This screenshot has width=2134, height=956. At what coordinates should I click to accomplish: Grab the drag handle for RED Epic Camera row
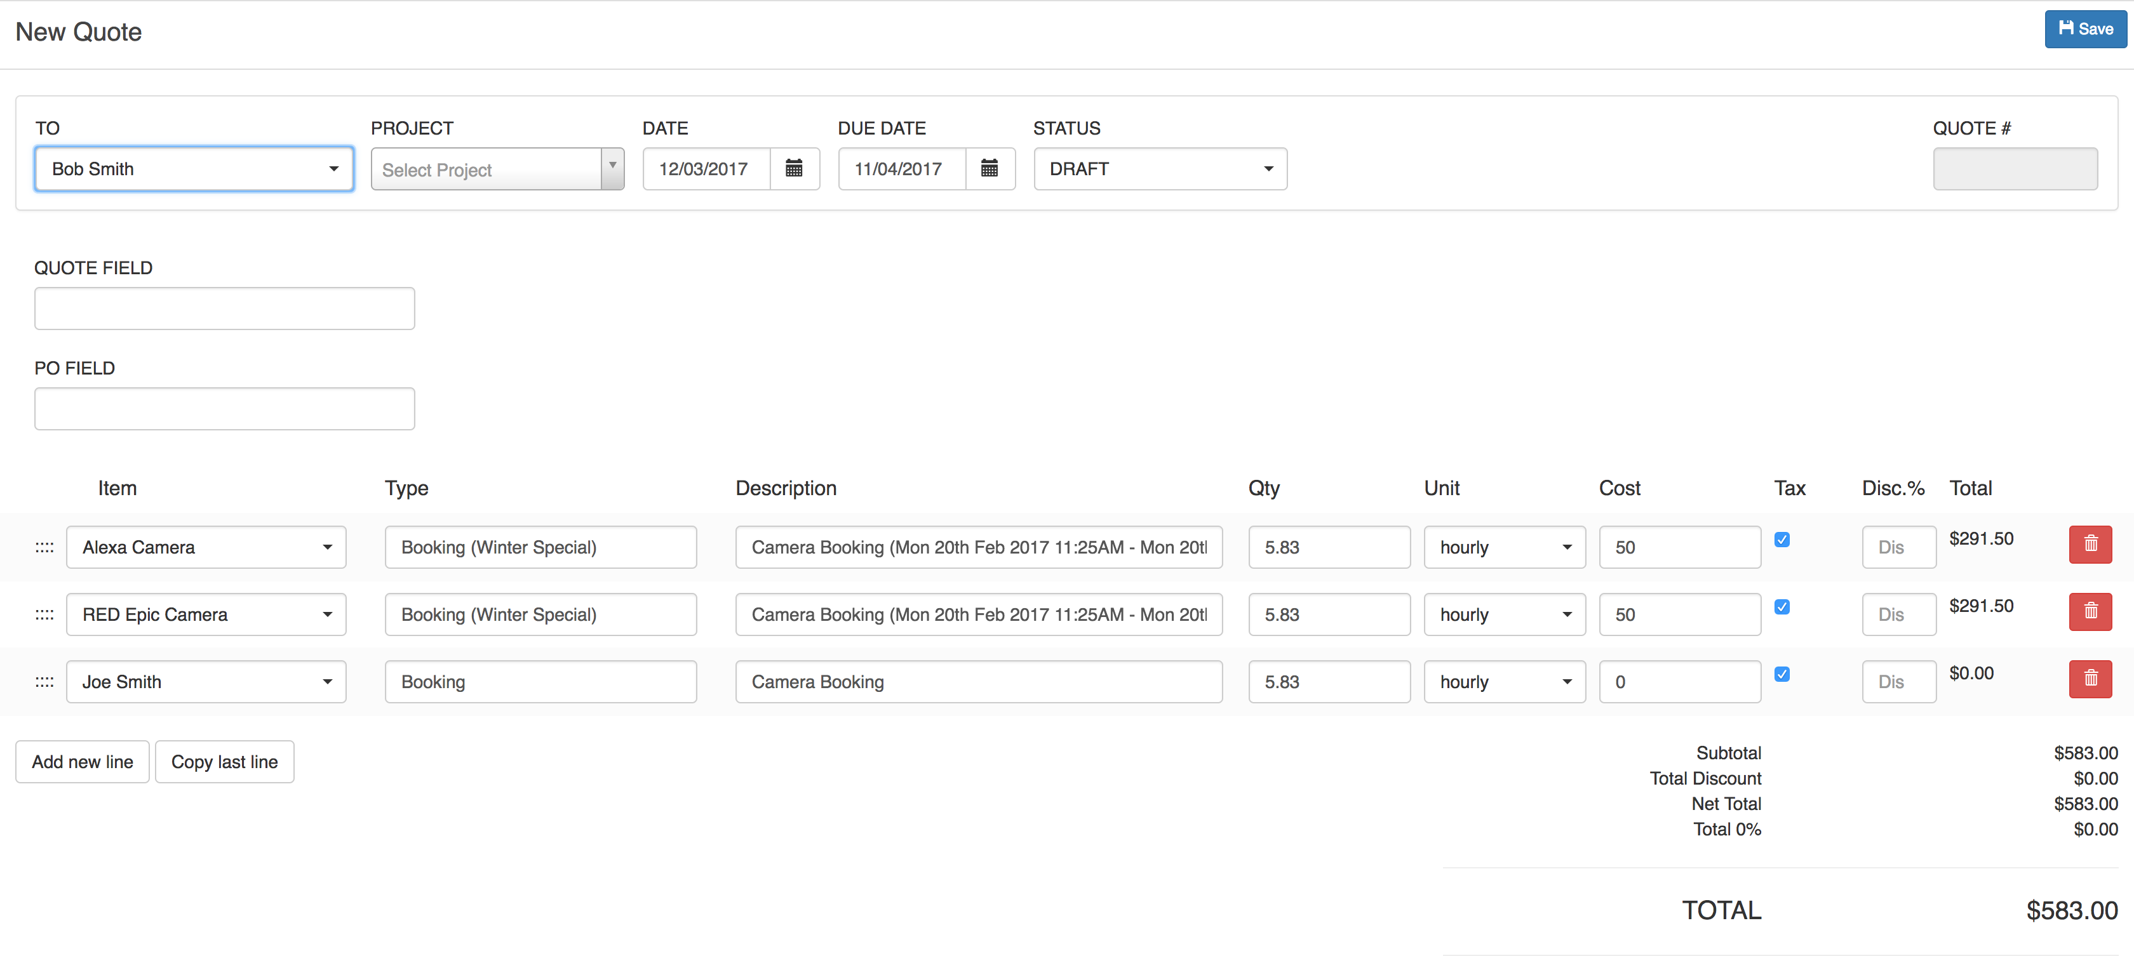click(x=44, y=614)
